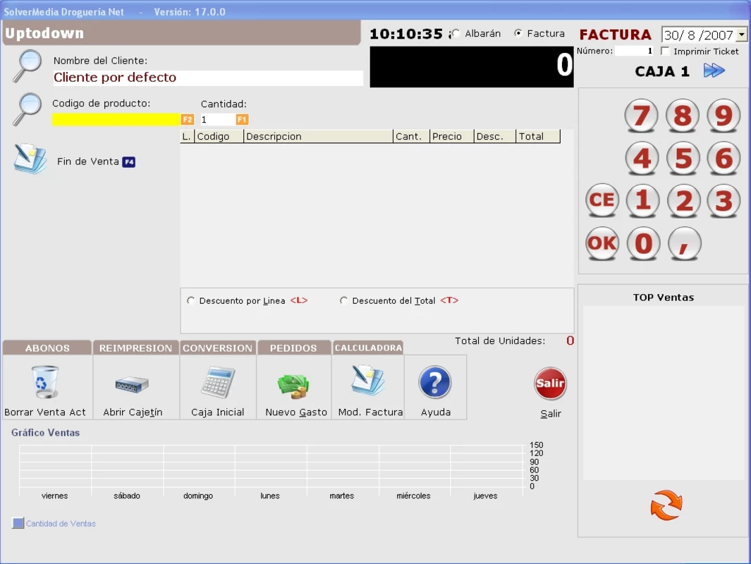
Task: Tap the OK key on keypad
Action: coord(602,243)
